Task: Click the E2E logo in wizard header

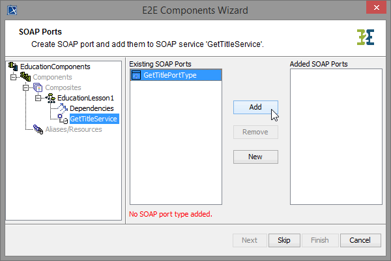Action: tap(366, 37)
